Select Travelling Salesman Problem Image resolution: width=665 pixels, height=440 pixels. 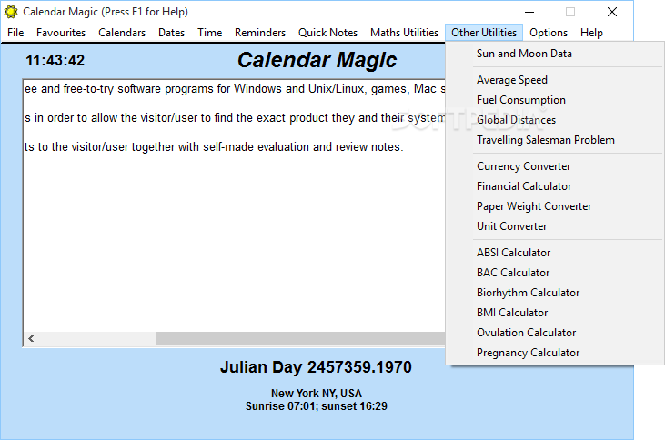point(555,139)
